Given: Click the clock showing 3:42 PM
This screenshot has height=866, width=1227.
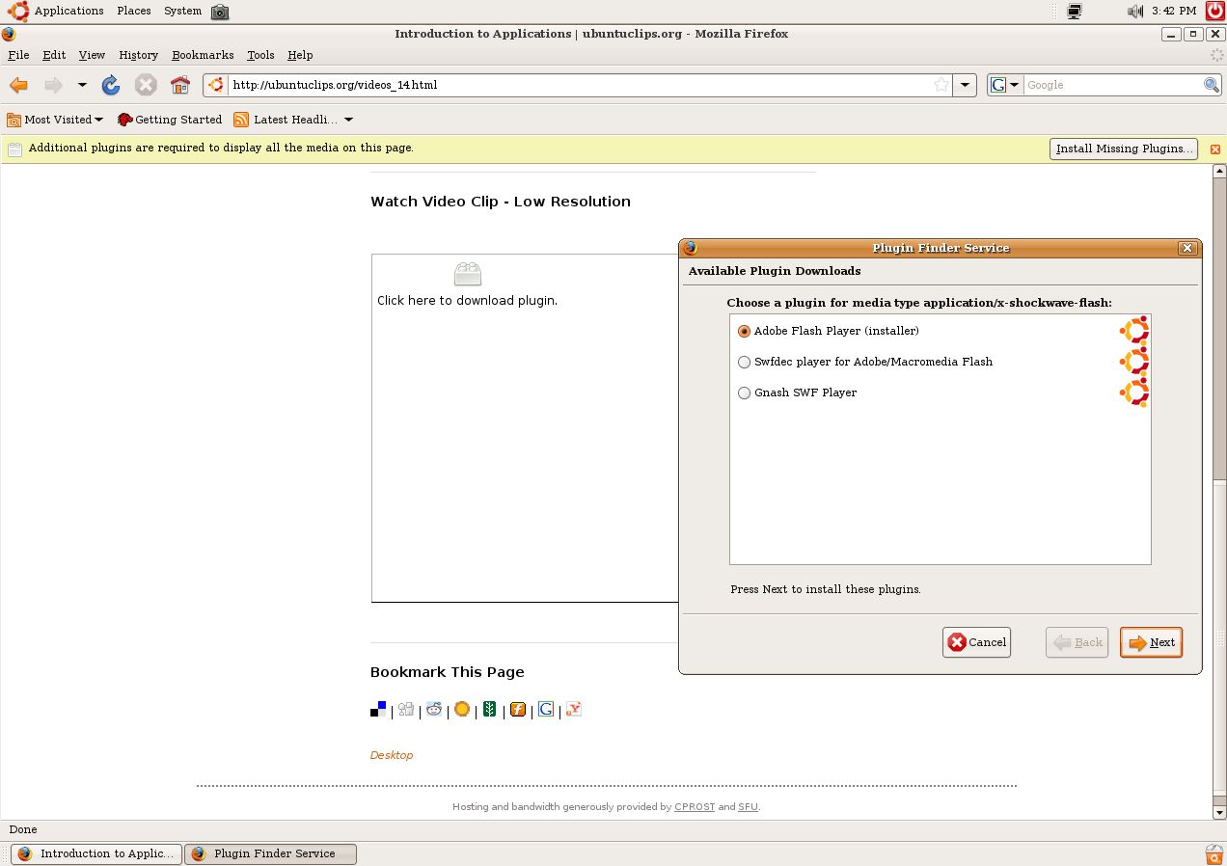Looking at the screenshot, I should [1174, 12].
